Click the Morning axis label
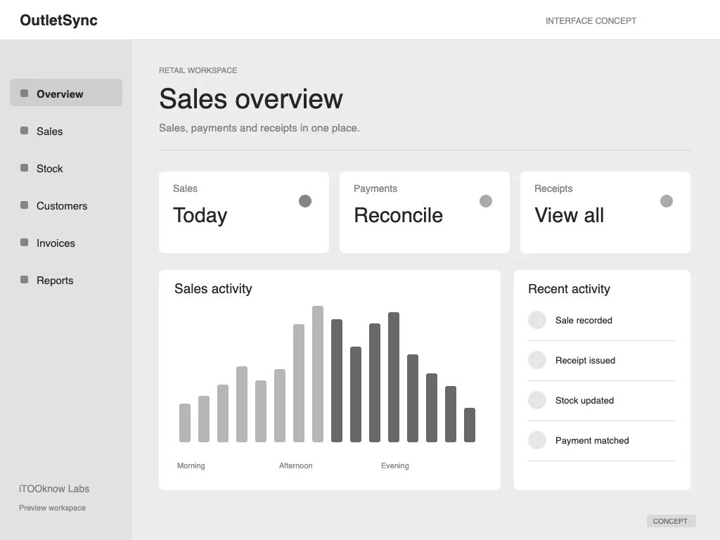Screen dimensions: 720x540 (191, 465)
